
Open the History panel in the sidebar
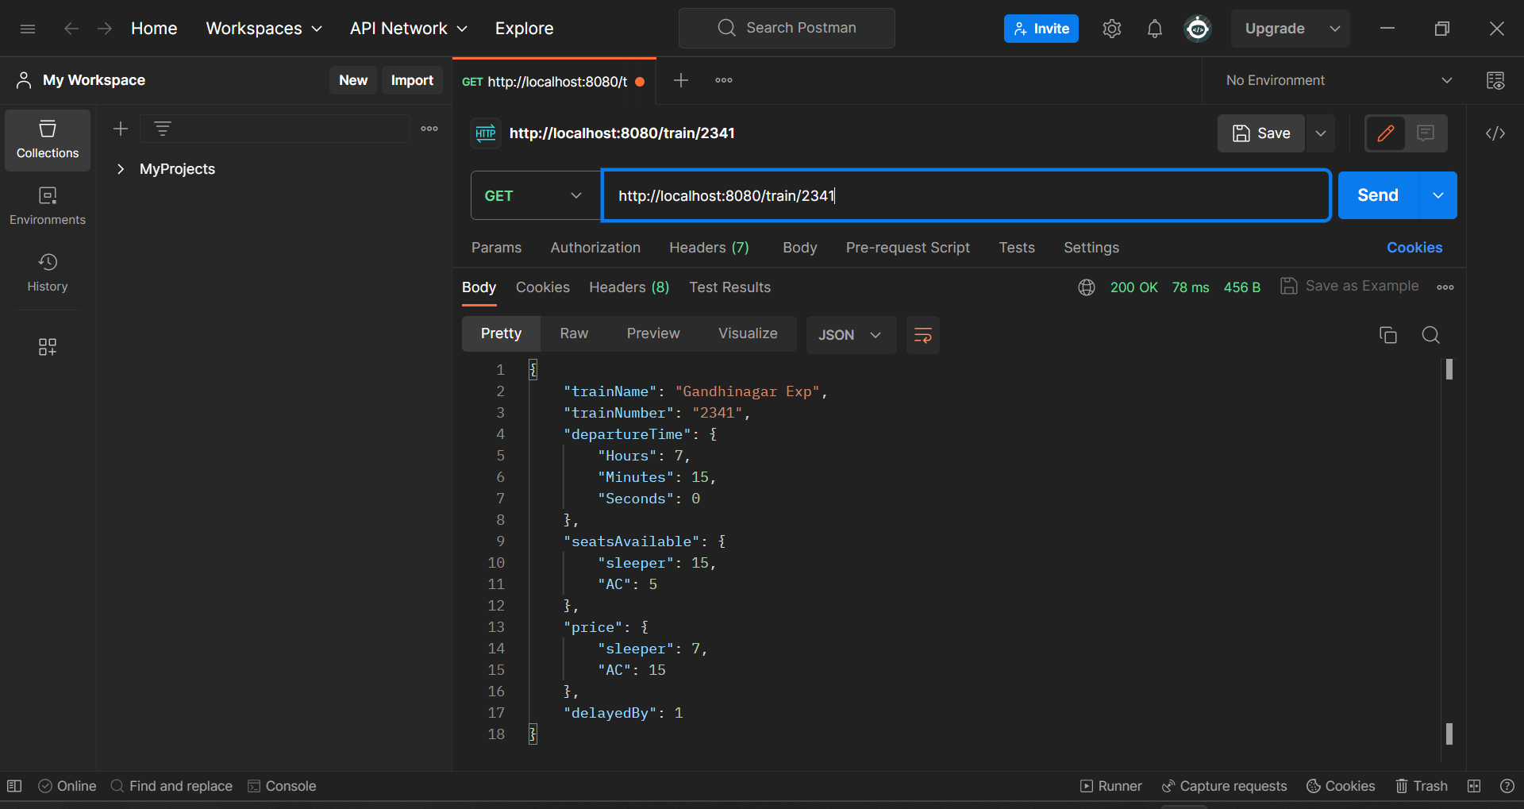[x=47, y=272]
